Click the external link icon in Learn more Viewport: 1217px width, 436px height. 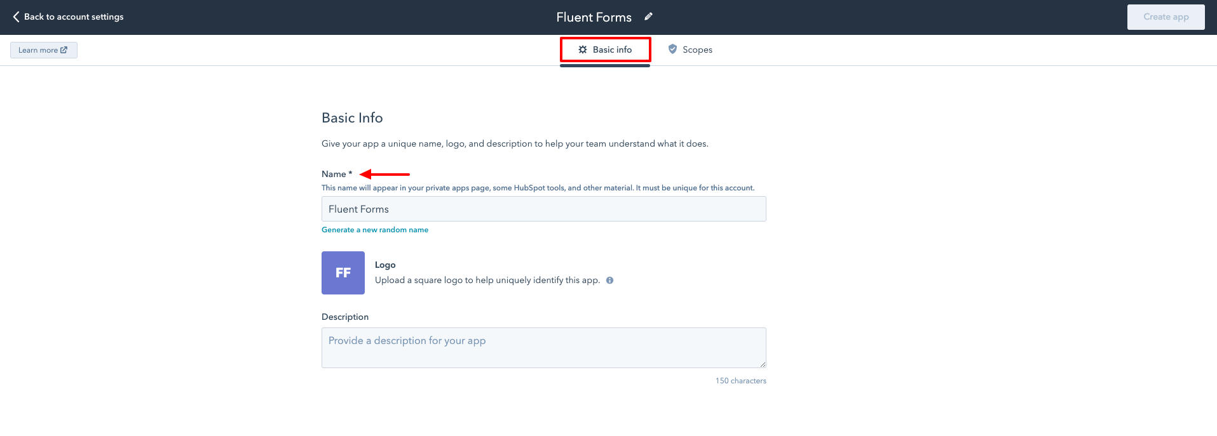tap(64, 50)
